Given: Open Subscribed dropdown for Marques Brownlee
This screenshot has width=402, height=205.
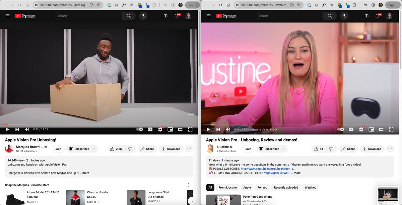Looking at the screenshot, I should 82,149.
